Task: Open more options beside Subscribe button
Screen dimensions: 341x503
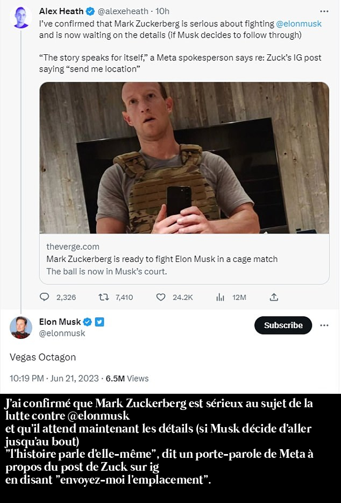Action: pos(324,325)
